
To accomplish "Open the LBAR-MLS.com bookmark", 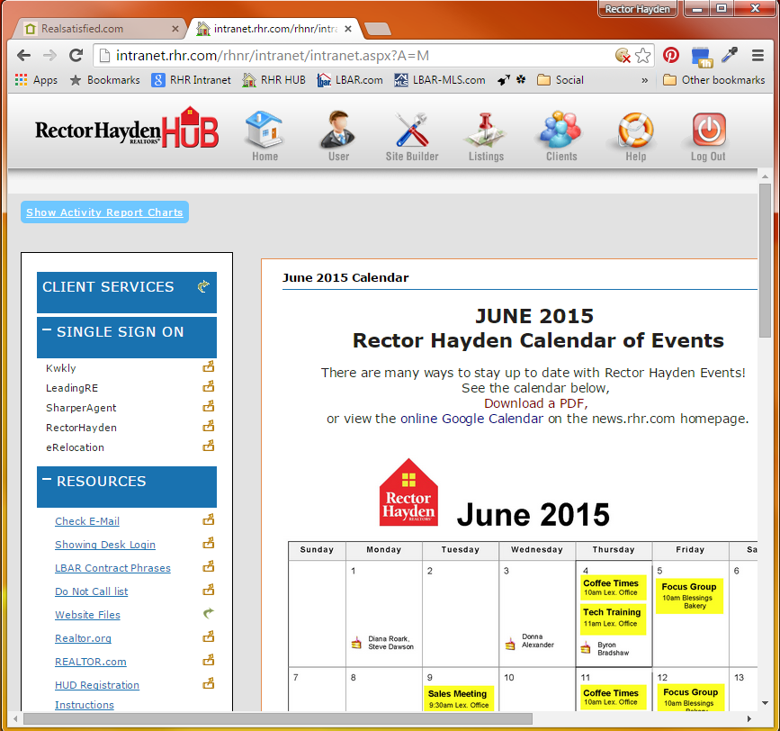I will [440, 80].
